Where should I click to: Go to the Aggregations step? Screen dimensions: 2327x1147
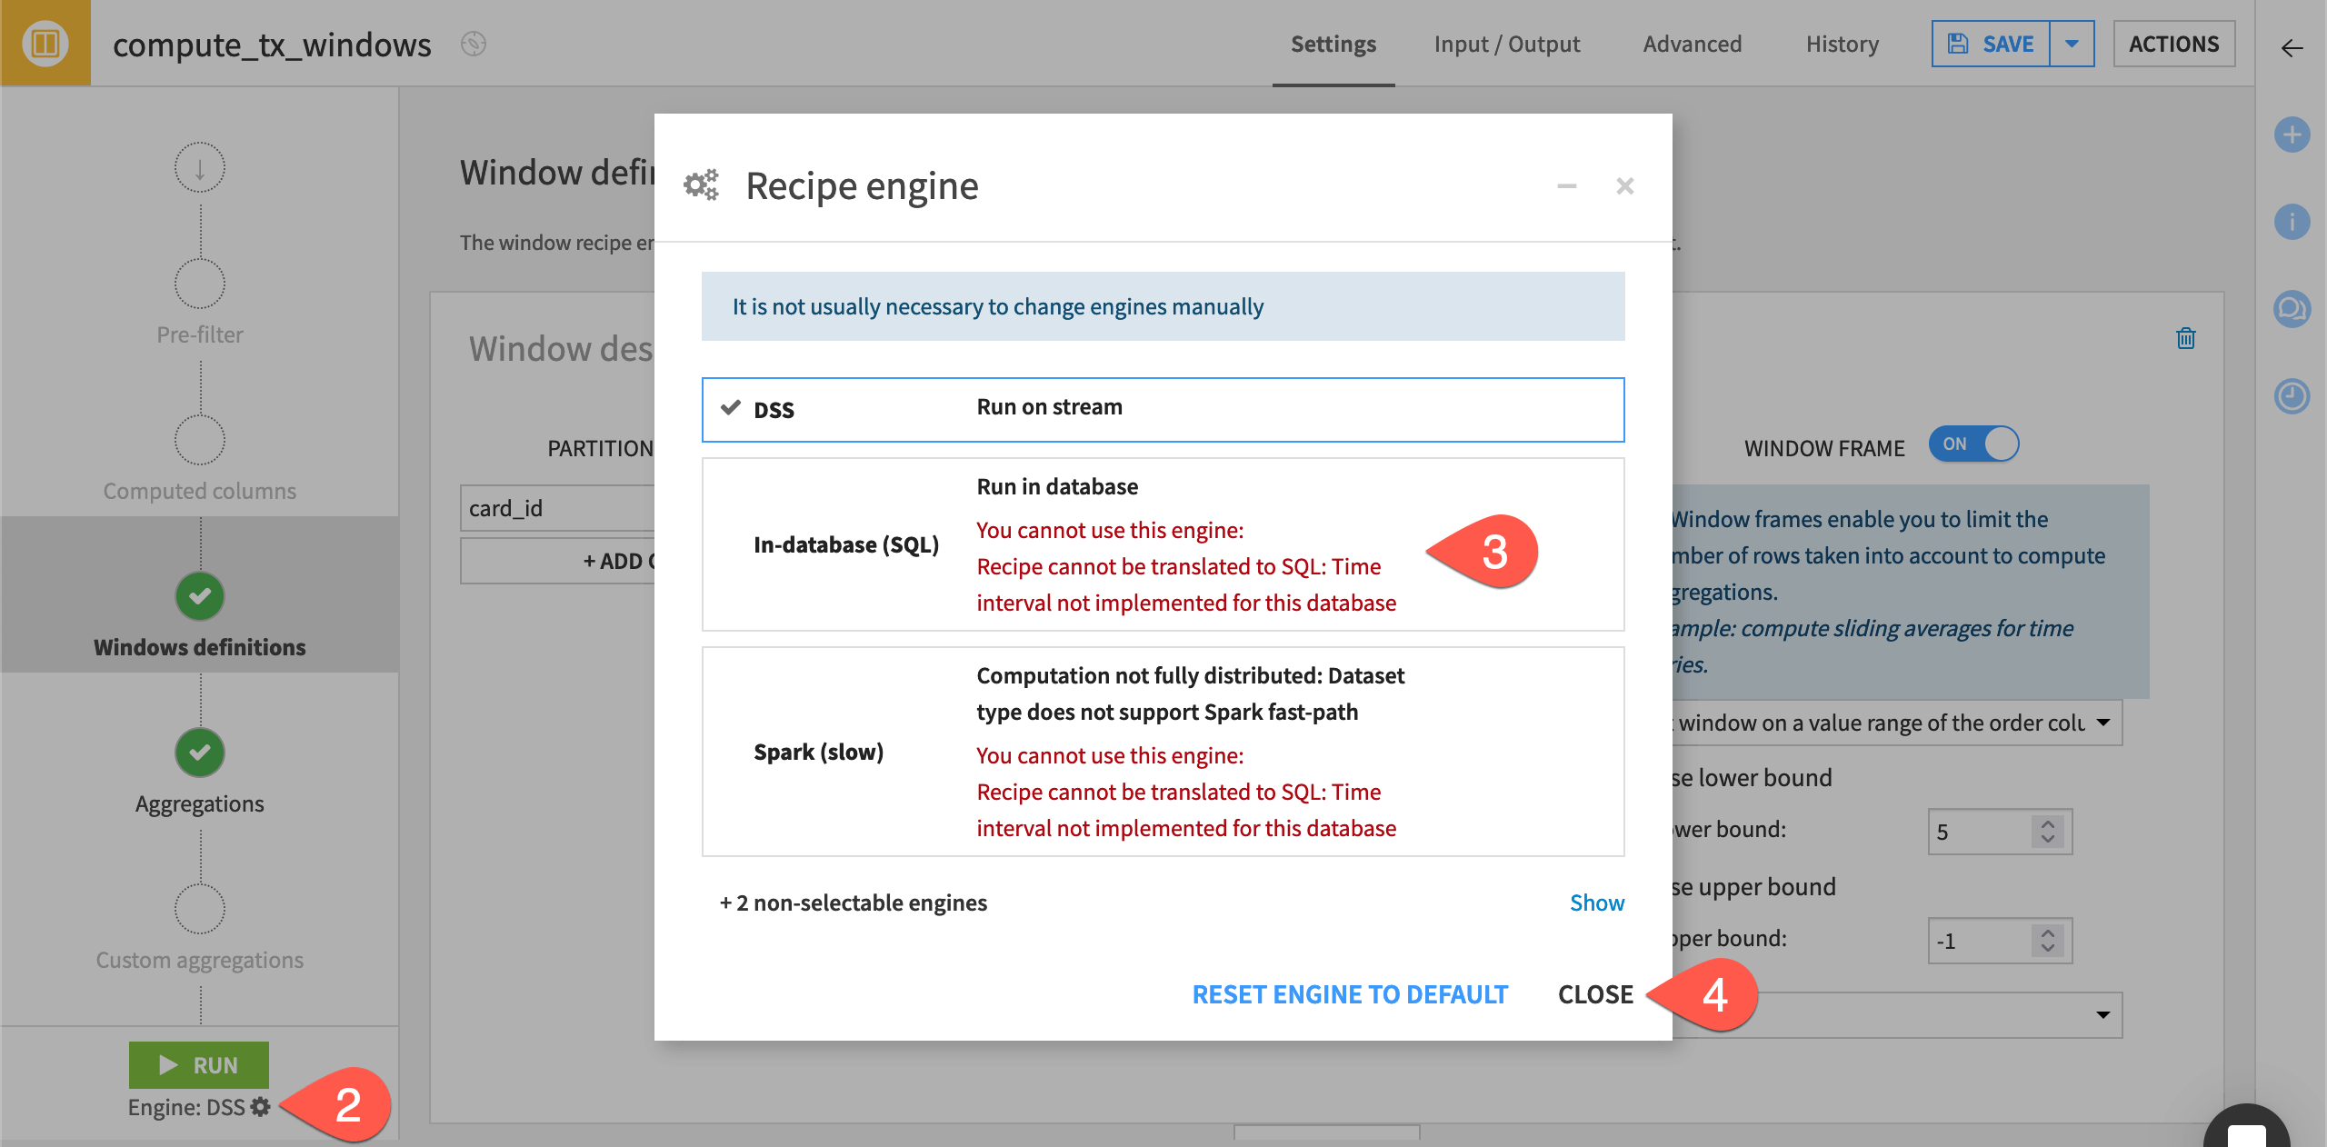click(x=200, y=773)
